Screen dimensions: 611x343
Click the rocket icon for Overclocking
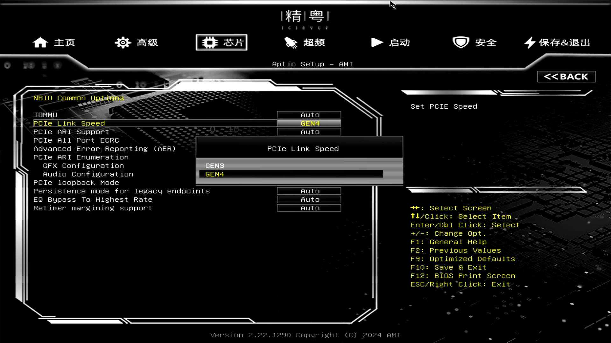[291, 43]
